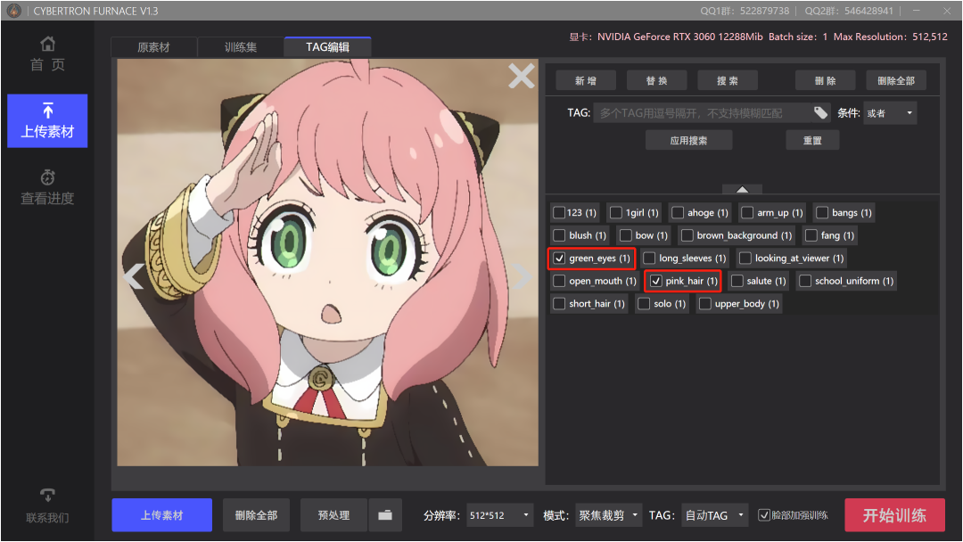The image size is (963, 542).
Task: Click the 应用搜索 button
Action: (x=688, y=140)
